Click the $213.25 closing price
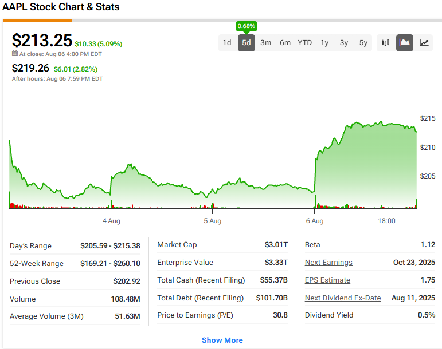 click(42, 40)
